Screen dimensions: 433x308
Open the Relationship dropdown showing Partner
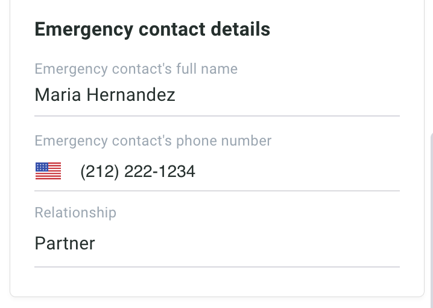coord(217,243)
